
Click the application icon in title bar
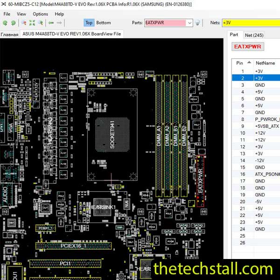coord(3,4)
